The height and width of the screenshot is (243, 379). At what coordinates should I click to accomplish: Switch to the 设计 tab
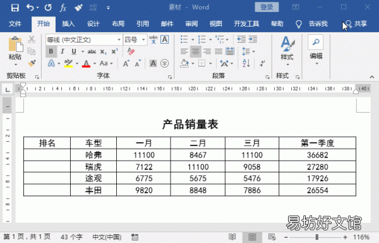coord(93,23)
